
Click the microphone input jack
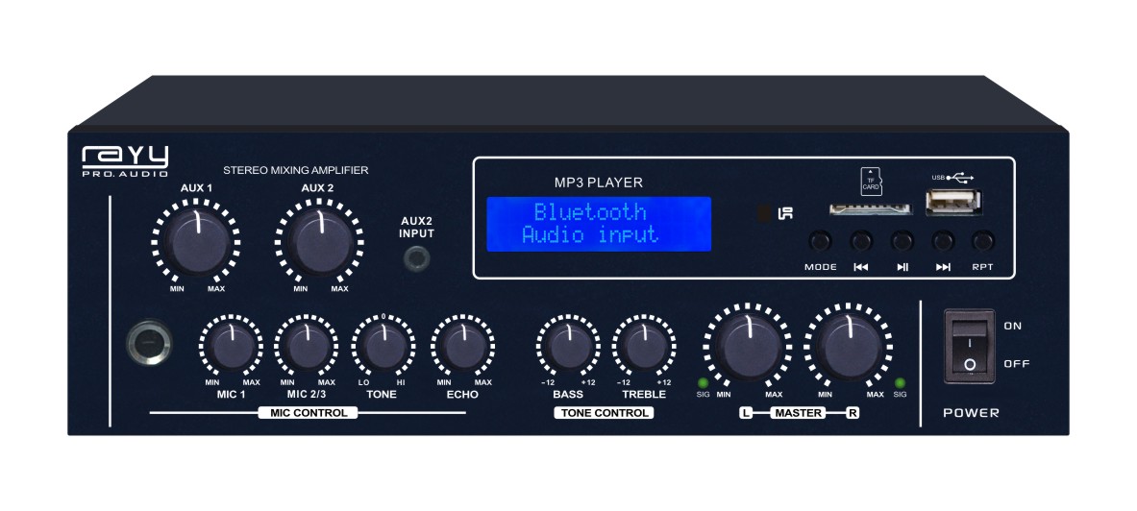point(149,342)
